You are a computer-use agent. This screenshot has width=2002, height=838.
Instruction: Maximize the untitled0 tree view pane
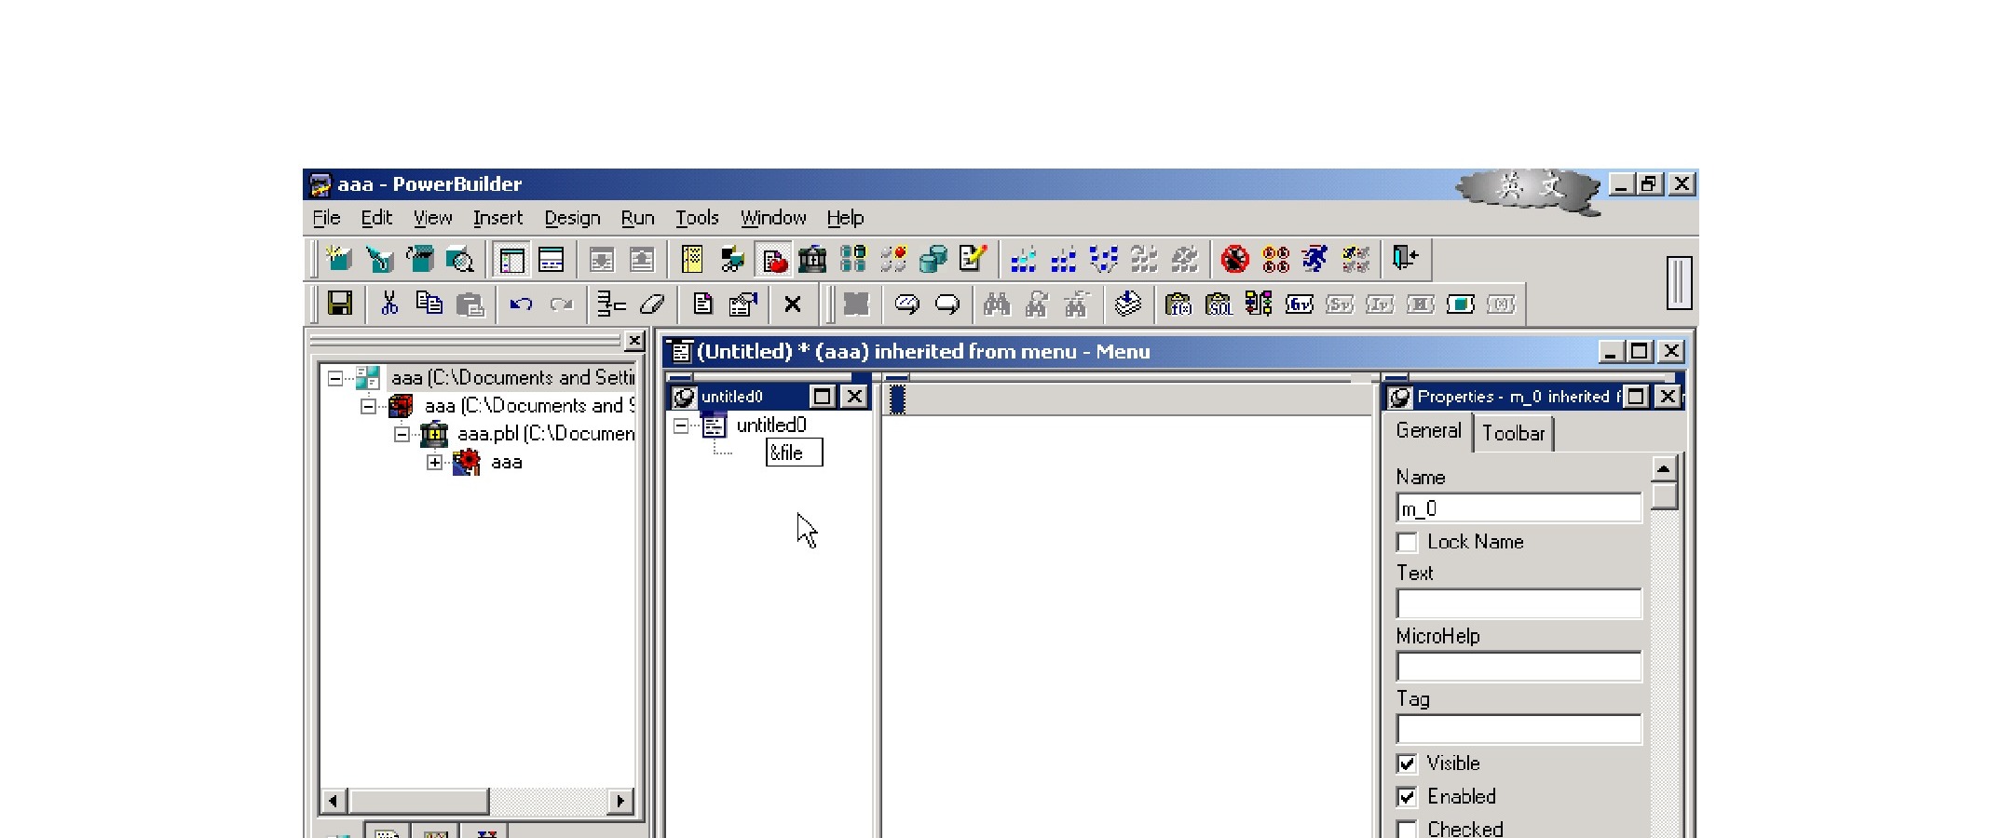click(x=822, y=397)
